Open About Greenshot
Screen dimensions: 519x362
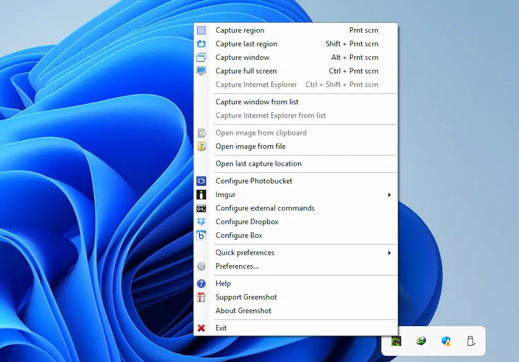coord(295,310)
